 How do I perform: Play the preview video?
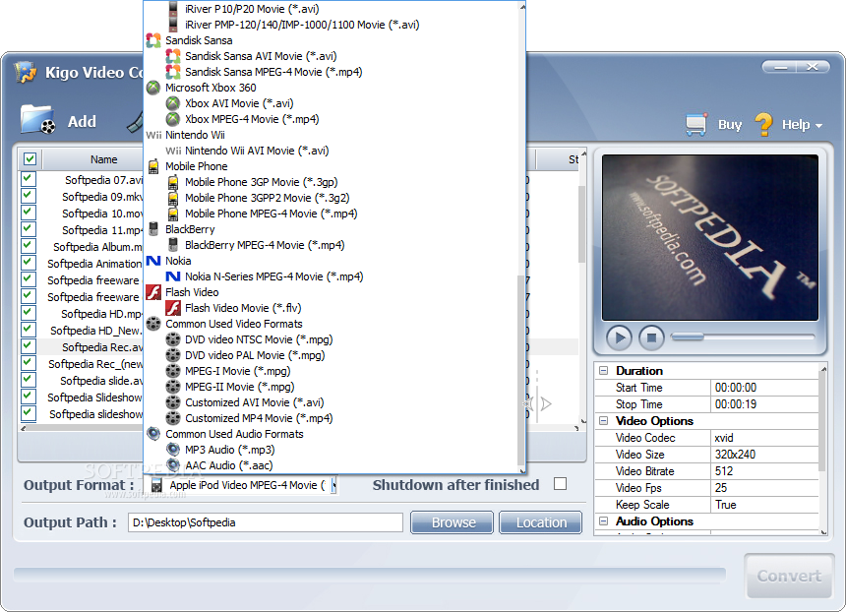coord(619,337)
